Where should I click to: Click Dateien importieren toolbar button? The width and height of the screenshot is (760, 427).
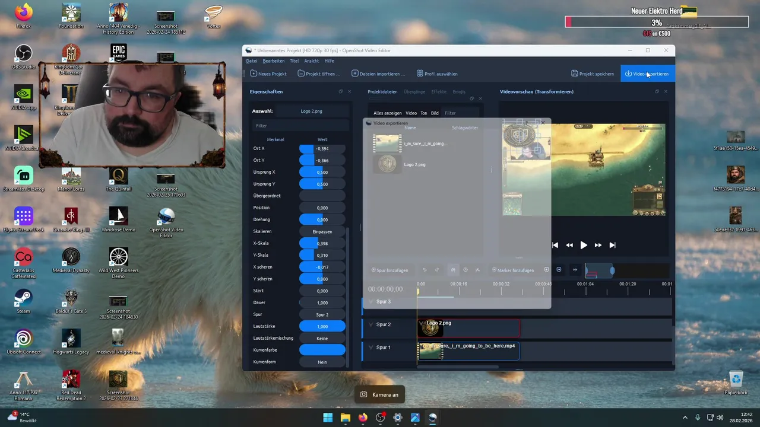378,74
